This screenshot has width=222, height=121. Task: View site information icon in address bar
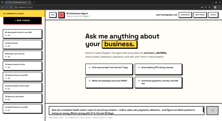click(16, 7)
